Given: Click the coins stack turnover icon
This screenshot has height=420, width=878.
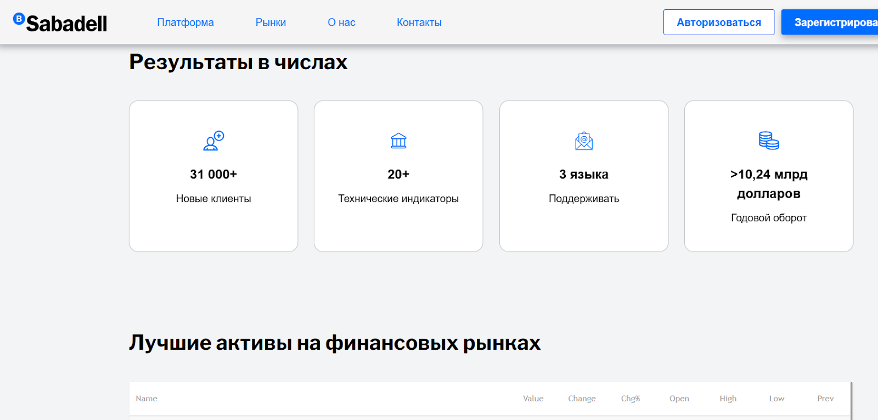Looking at the screenshot, I should pos(769,141).
